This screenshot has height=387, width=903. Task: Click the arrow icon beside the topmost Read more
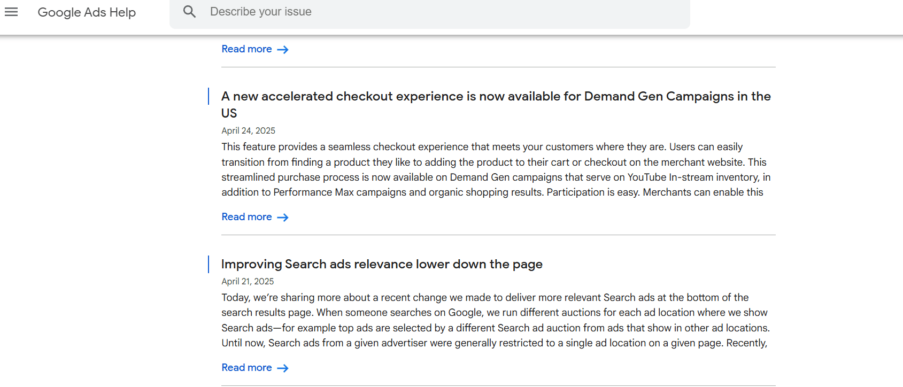(x=283, y=50)
